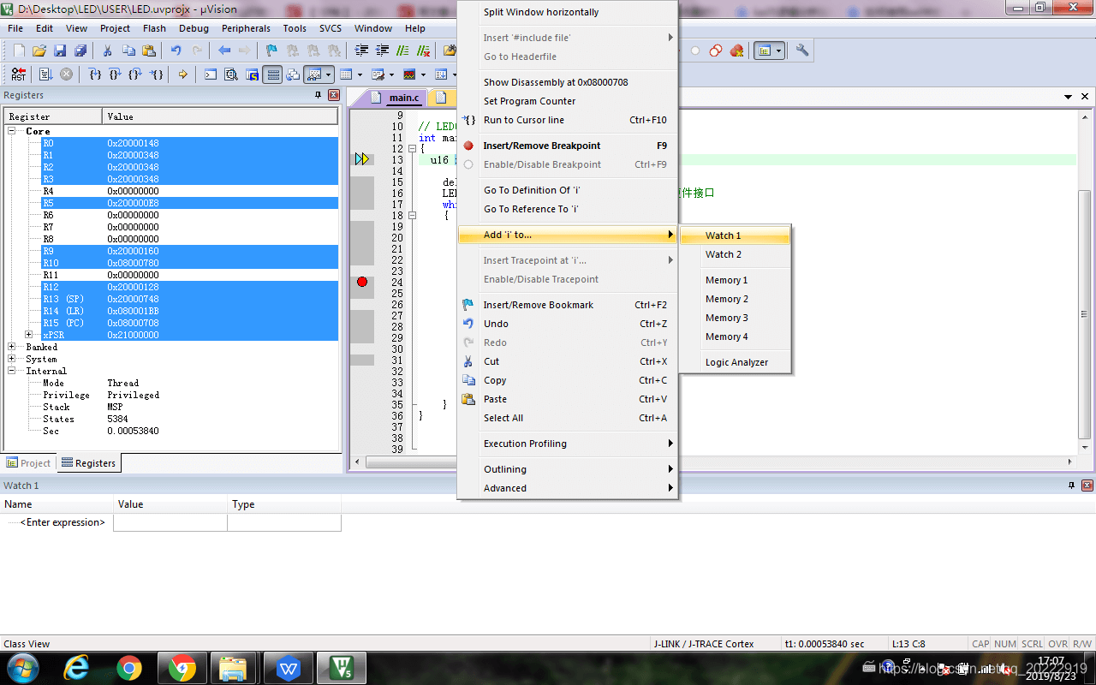Choose Select All in the context menu
Screen dimensions: 1096x685
click(x=567, y=418)
